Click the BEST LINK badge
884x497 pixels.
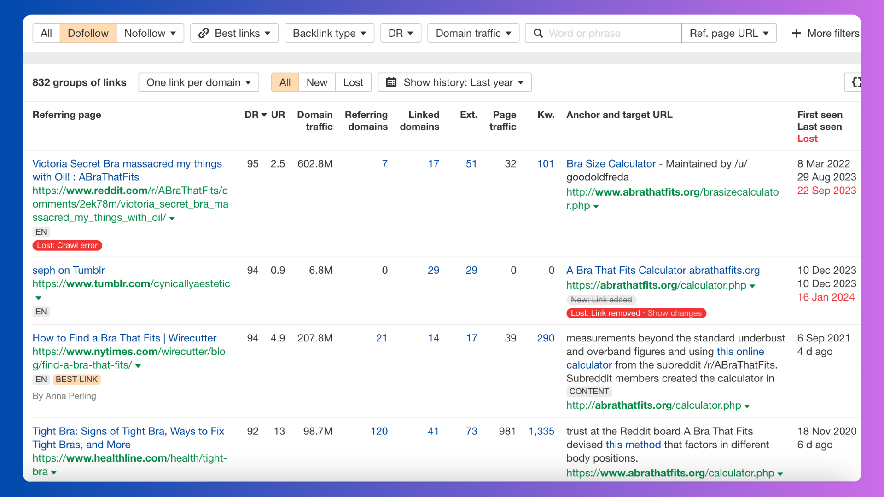77,380
